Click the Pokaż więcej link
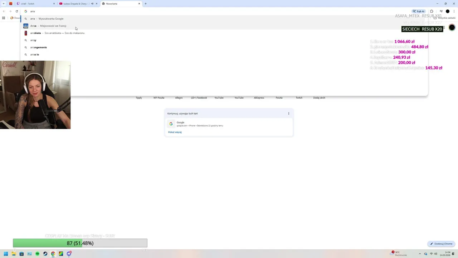This screenshot has width=458, height=258. pos(175,132)
